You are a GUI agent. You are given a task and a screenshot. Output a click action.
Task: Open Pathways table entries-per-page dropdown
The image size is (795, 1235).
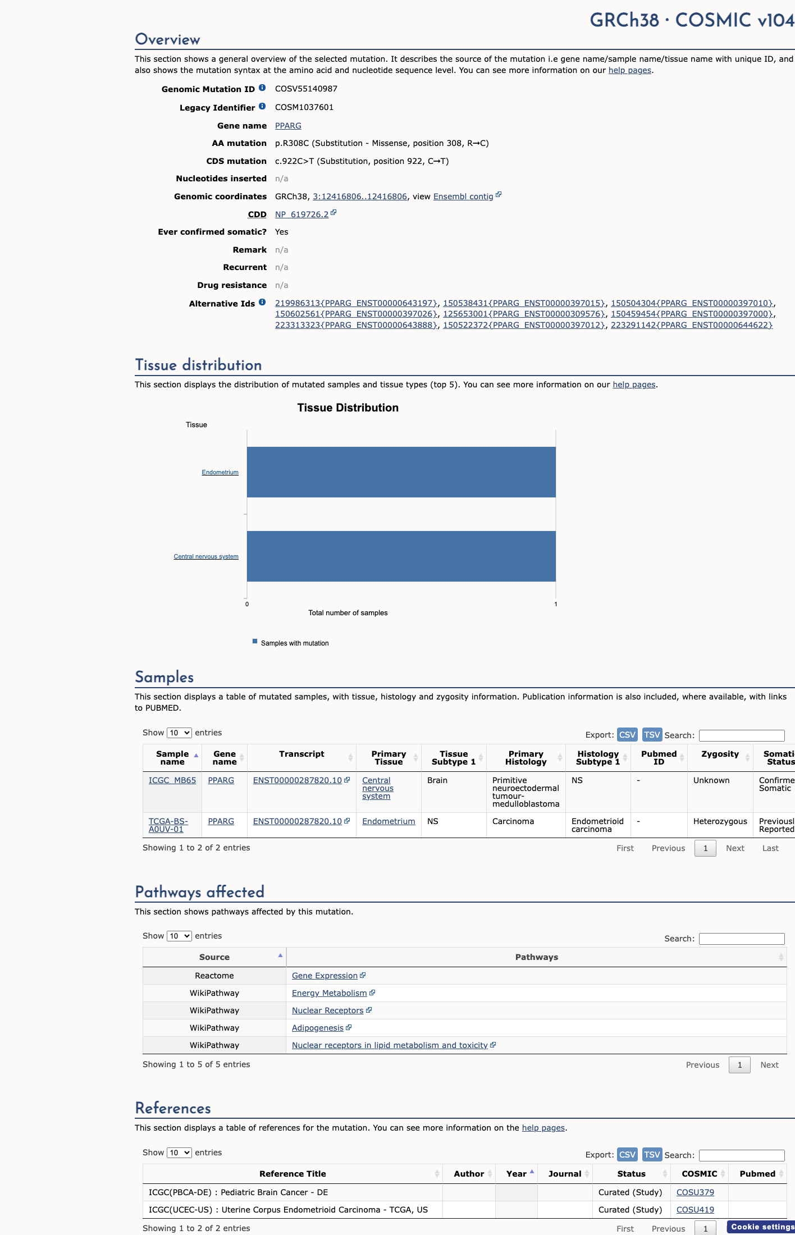(179, 936)
